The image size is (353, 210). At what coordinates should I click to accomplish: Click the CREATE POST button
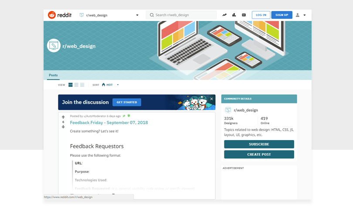(259, 154)
